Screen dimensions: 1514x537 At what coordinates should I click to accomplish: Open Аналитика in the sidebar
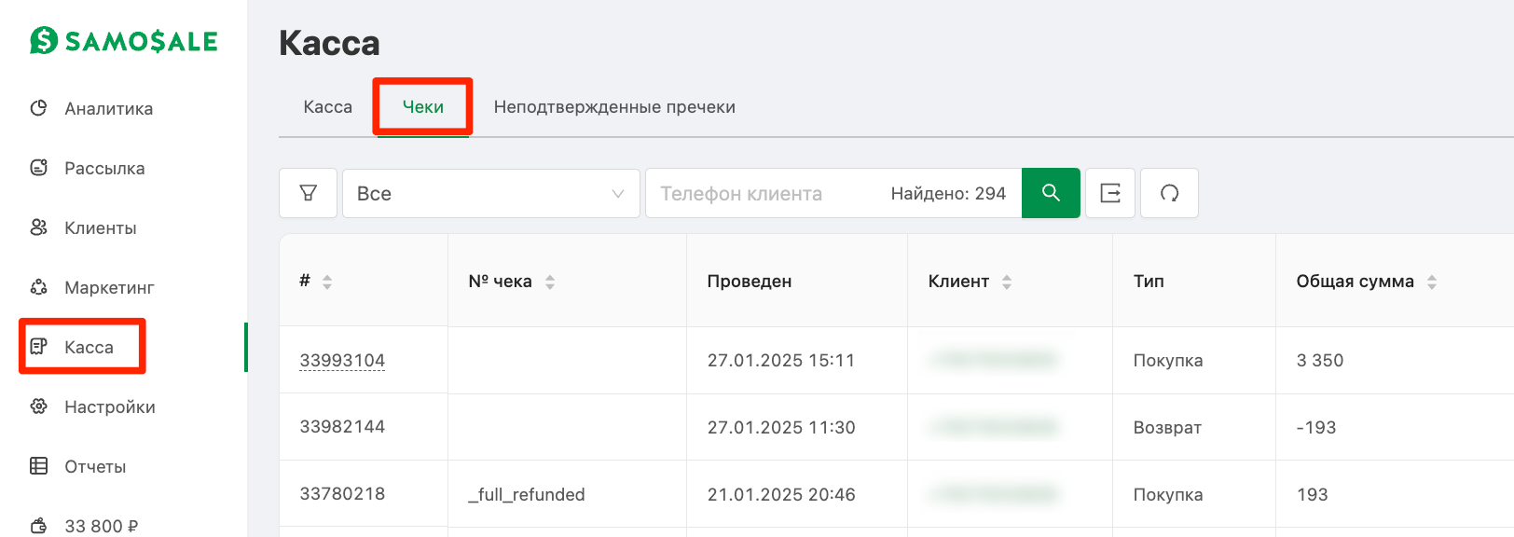108,108
